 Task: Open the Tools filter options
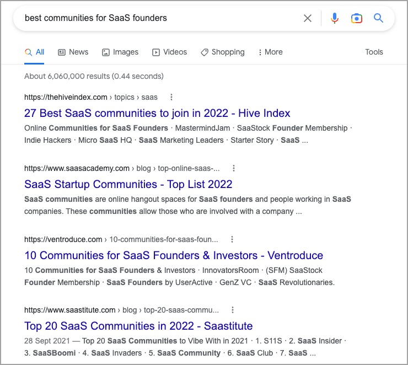(x=374, y=52)
